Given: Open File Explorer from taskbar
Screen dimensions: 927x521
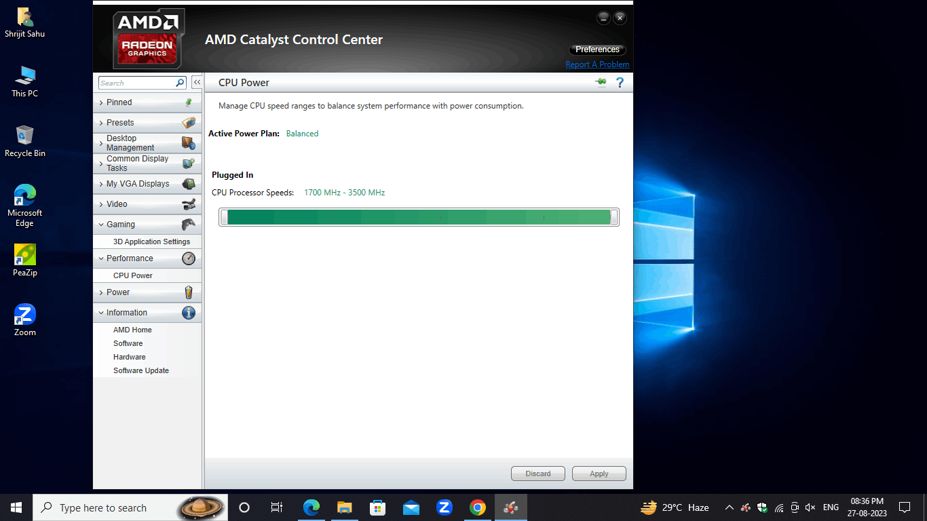Looking at the screenshot, I should pos(345,507).
